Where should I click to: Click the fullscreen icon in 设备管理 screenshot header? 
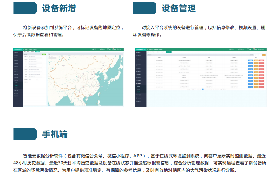coord(248,49)
